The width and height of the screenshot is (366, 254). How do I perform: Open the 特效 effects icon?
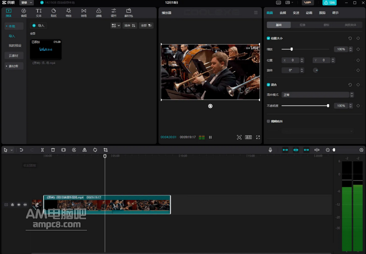(69, 13)
